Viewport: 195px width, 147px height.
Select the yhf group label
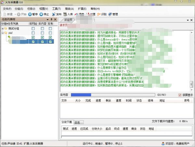click(10, 33)
